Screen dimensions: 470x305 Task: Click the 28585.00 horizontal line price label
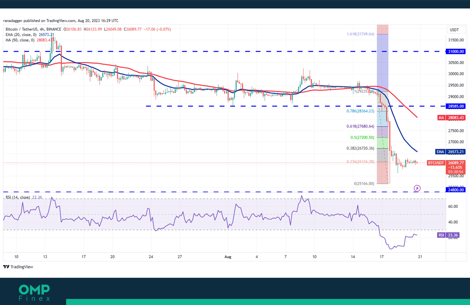[x=456, y=106]
